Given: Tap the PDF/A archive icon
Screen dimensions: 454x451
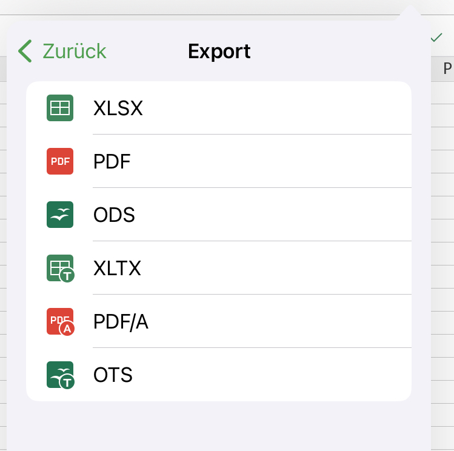Looking at the screenshot, I should click(x=61, y=322).
